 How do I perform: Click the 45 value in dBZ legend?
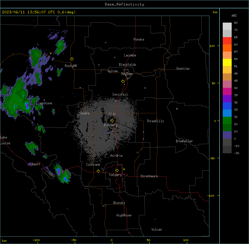[236, 81]
